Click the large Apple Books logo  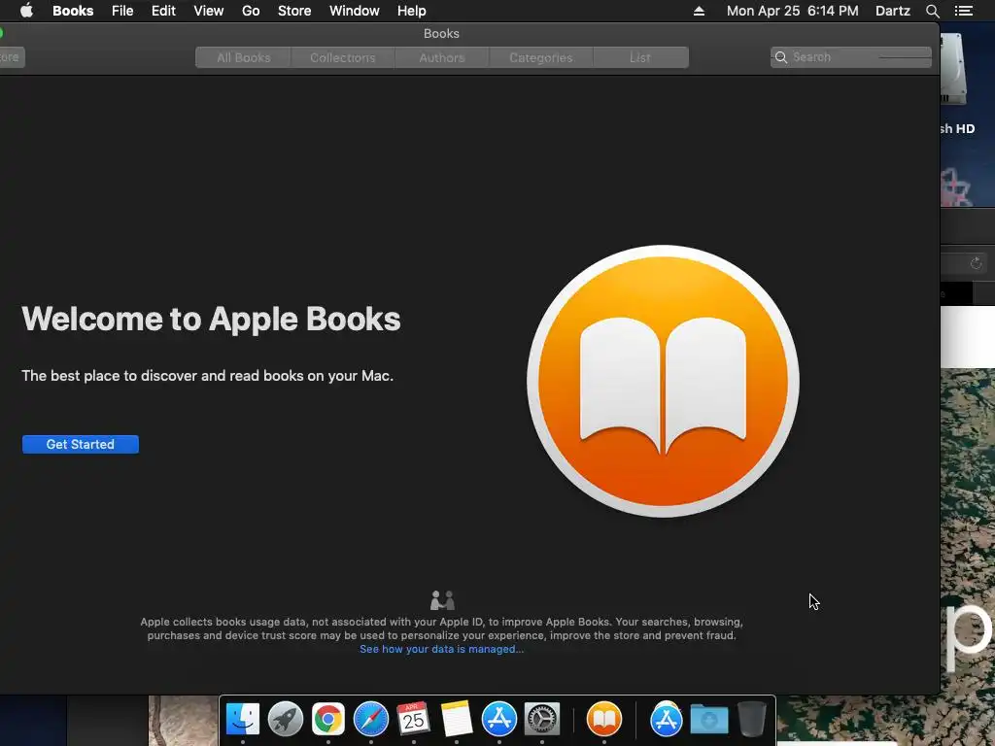tap(663, 381)
